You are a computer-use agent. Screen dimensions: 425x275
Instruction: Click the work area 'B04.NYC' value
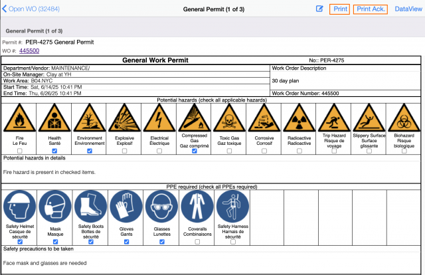click(x=42, y=81)
